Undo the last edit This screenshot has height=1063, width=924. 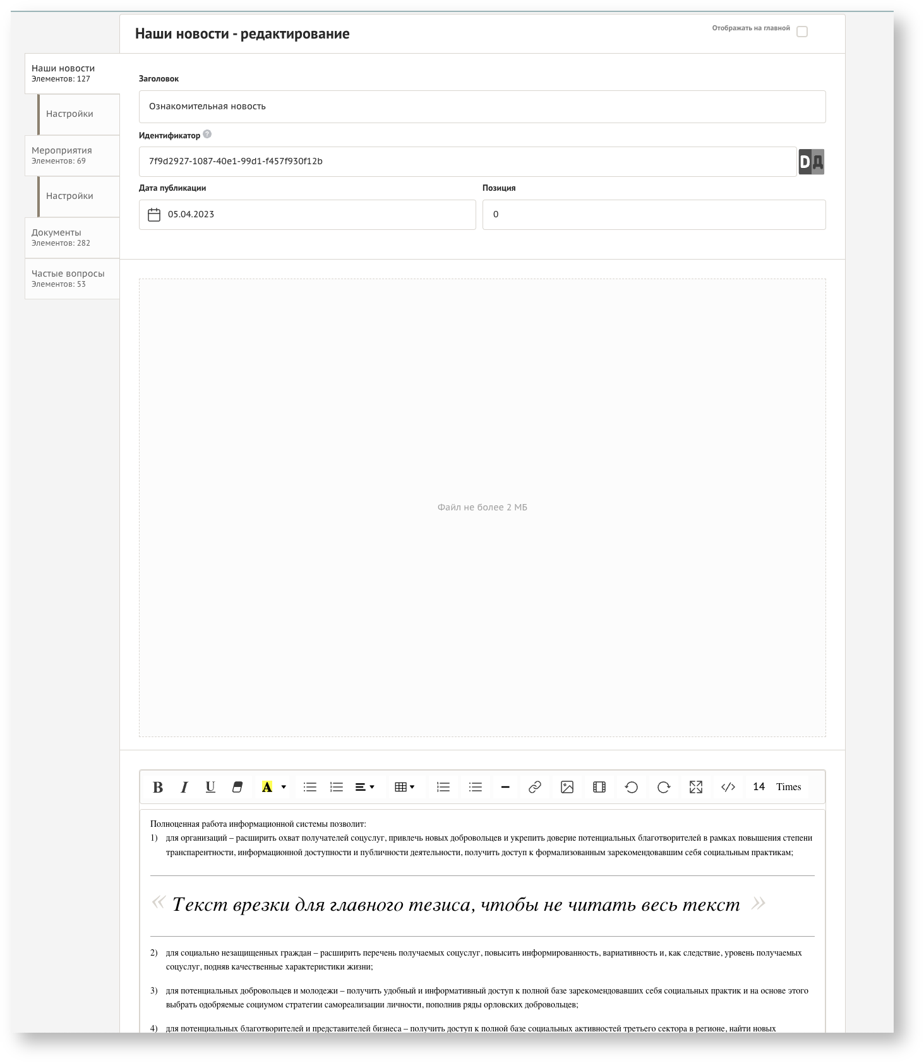632,787
